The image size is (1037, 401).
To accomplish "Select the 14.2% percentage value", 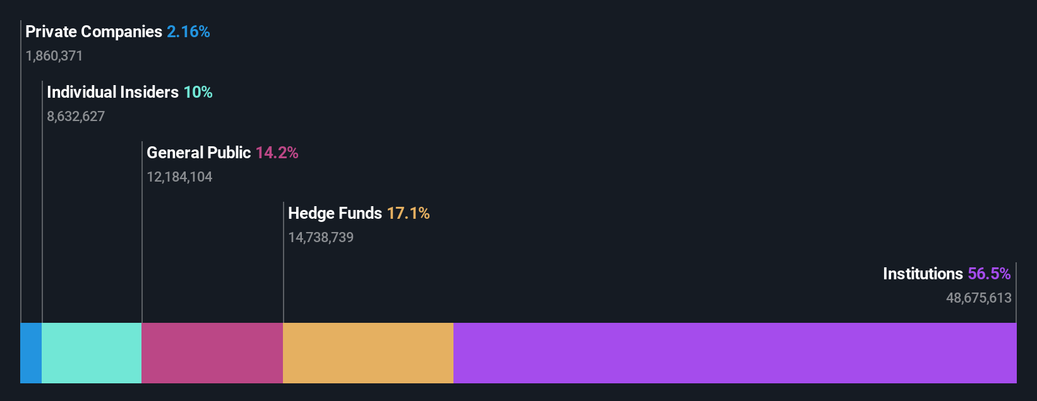I will click(277, 153).
